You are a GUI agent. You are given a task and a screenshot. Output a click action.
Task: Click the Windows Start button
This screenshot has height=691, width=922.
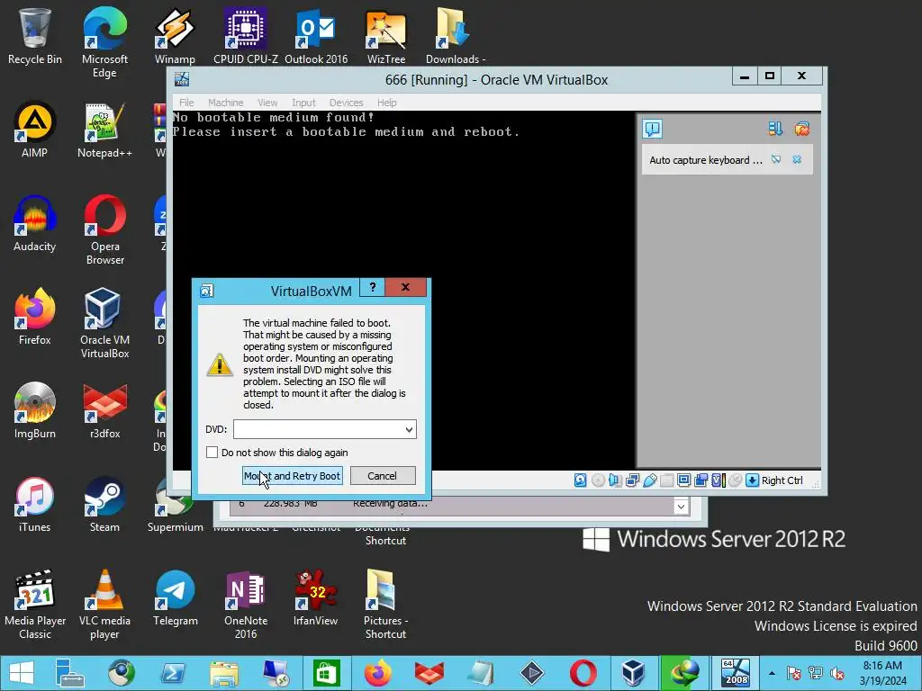click(22, 673)
